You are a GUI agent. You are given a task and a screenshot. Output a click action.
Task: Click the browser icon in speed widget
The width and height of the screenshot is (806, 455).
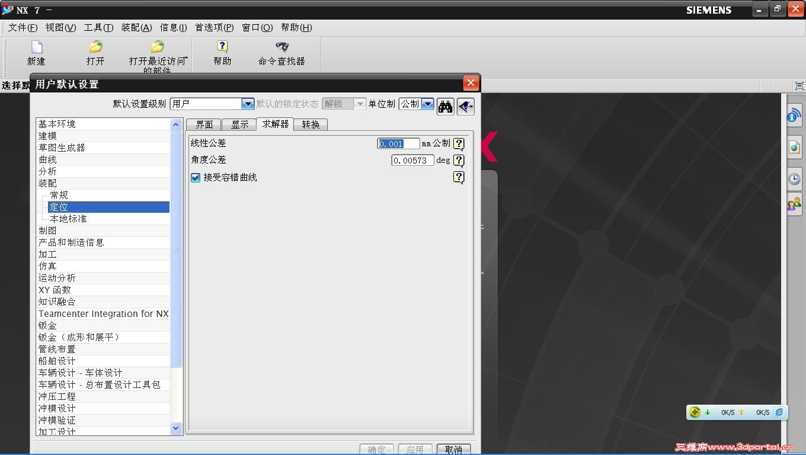(779, 412)
